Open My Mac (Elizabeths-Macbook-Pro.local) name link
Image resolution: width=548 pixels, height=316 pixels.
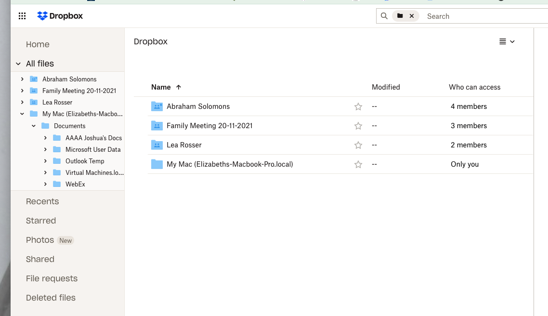coord(230,164)
